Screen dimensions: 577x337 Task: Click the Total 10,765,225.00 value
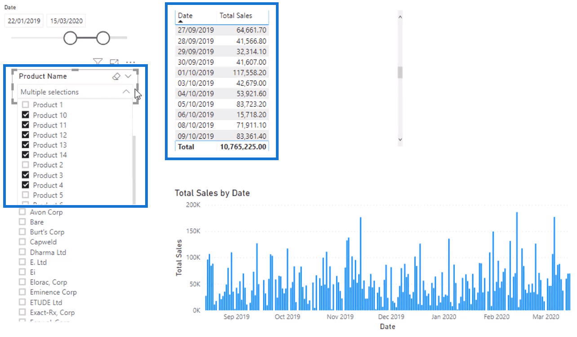[243, 147]
